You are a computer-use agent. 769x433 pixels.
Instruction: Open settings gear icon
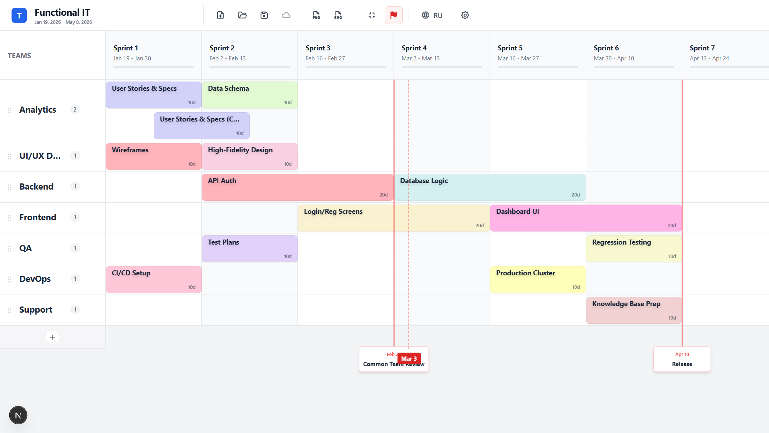465,15
